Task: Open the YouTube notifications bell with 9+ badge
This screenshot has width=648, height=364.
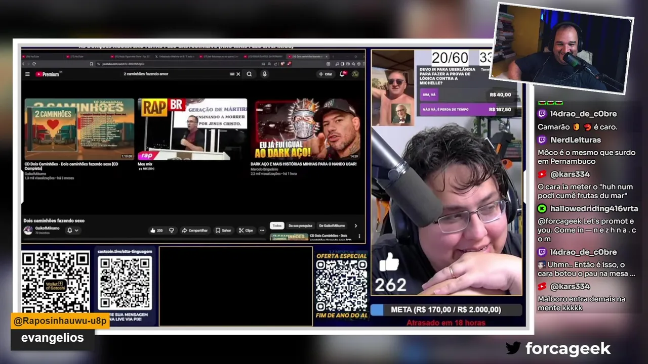Action: [343, 74]
